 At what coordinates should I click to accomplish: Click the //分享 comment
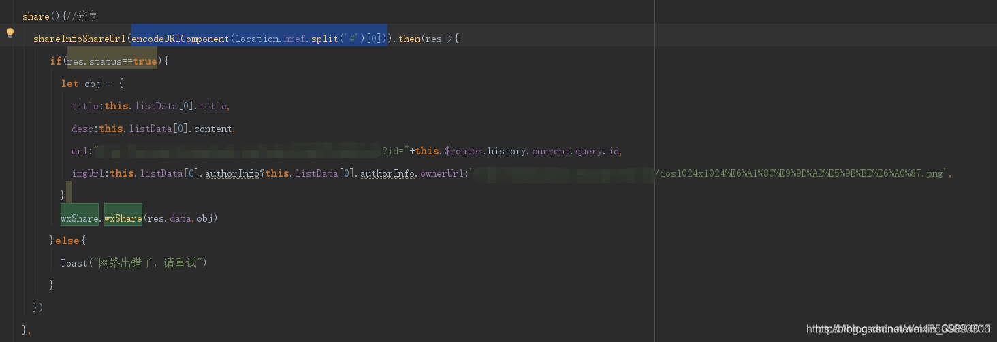[82, 16]
